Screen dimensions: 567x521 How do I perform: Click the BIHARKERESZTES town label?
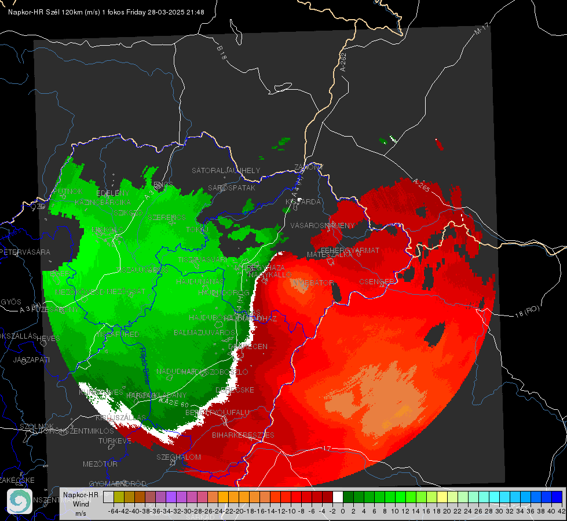pyautogui.click(x=243, y=435)
